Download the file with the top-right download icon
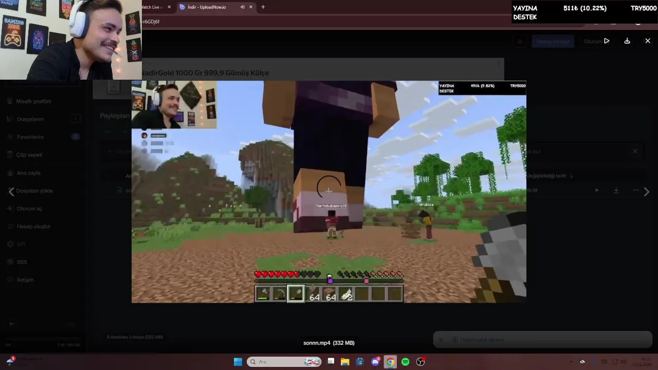The width and height of the screenshot is (658, 370). pos(627,41)
